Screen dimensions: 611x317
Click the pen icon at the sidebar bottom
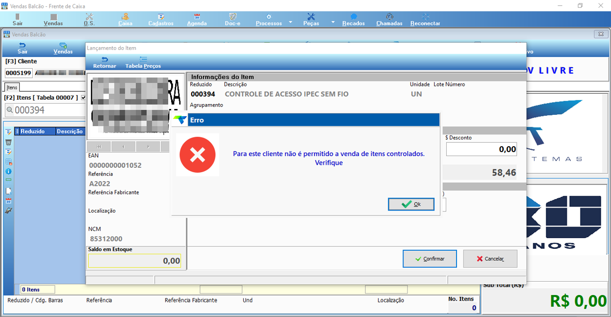[x=9, y=211]
